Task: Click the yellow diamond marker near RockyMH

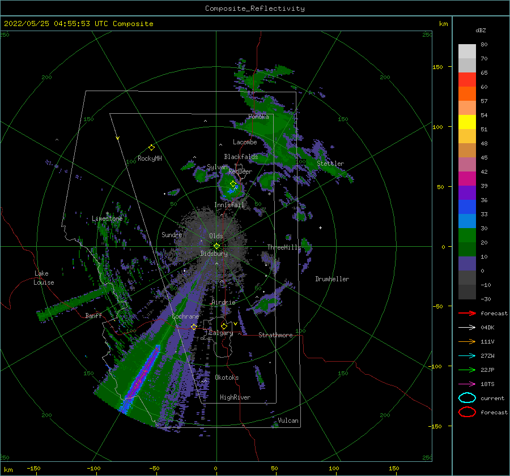Action: click(x=151, y=148)
